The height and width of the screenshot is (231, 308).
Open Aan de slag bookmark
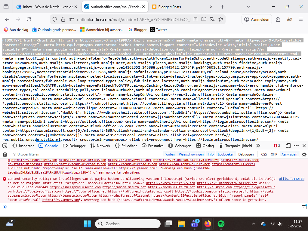16,30
